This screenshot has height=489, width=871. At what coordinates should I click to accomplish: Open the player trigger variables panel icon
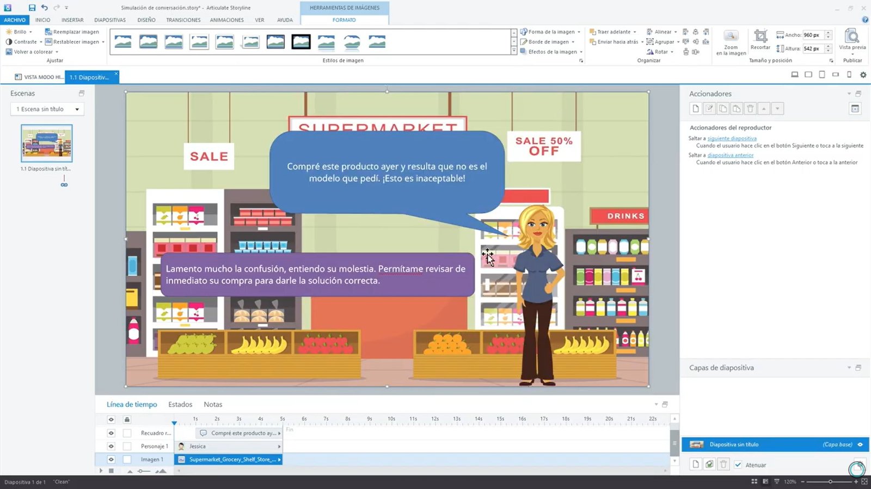coord(855,109)
